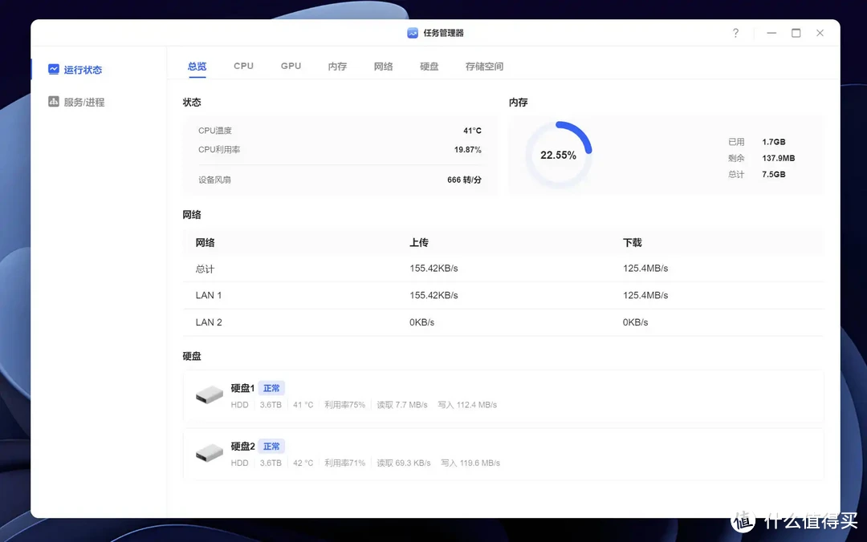Select the LAN 2 network row
The image size is (867, 542).
tap(208, 322)
